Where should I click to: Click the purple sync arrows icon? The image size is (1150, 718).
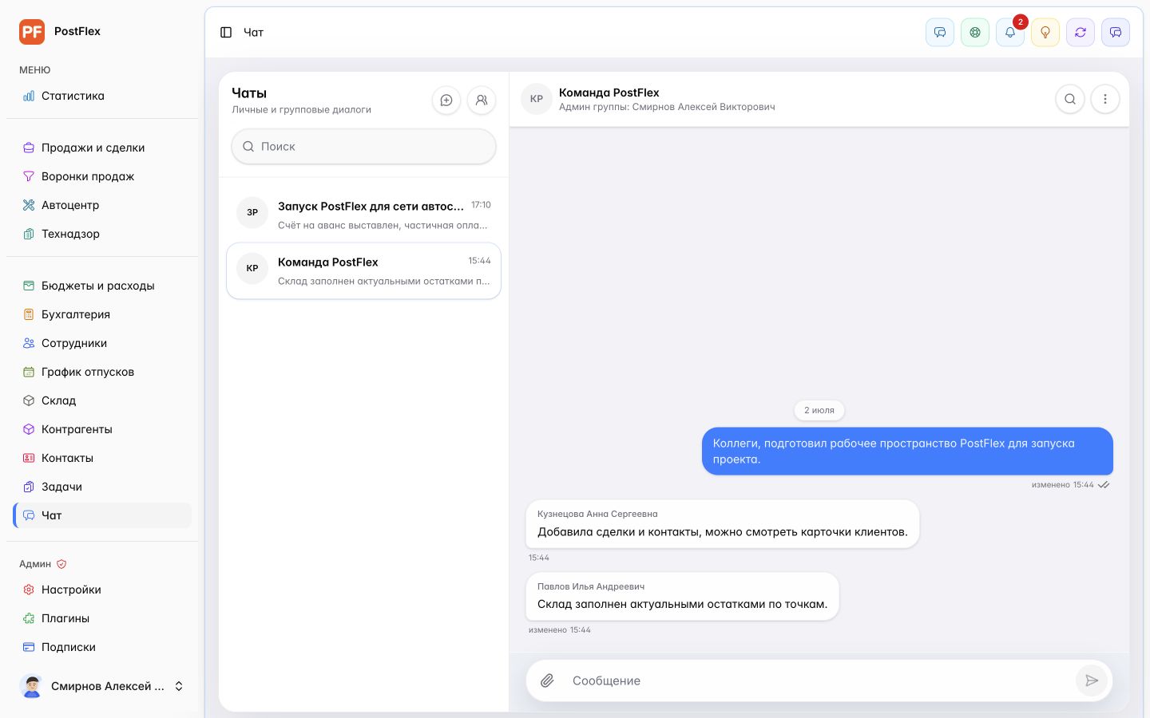point(1081,33)
